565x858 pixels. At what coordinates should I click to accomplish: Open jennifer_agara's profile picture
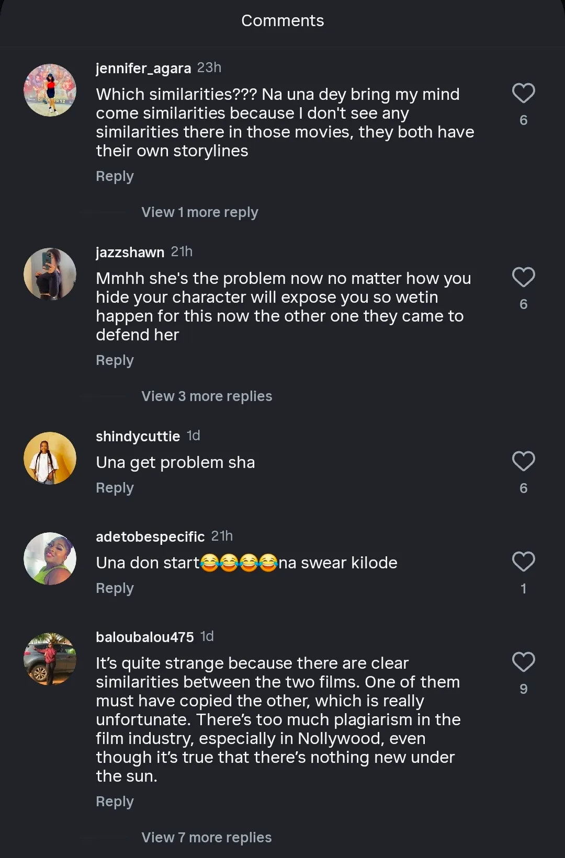tap(50, 90)
